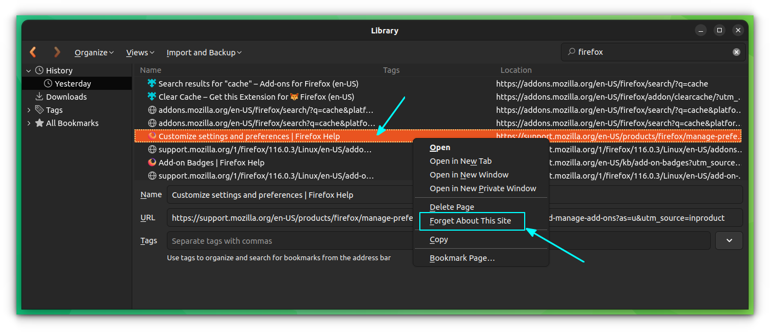Expand the Tags tree item
The height and width of the screenshot is (332, 770).
click(29, 110)
